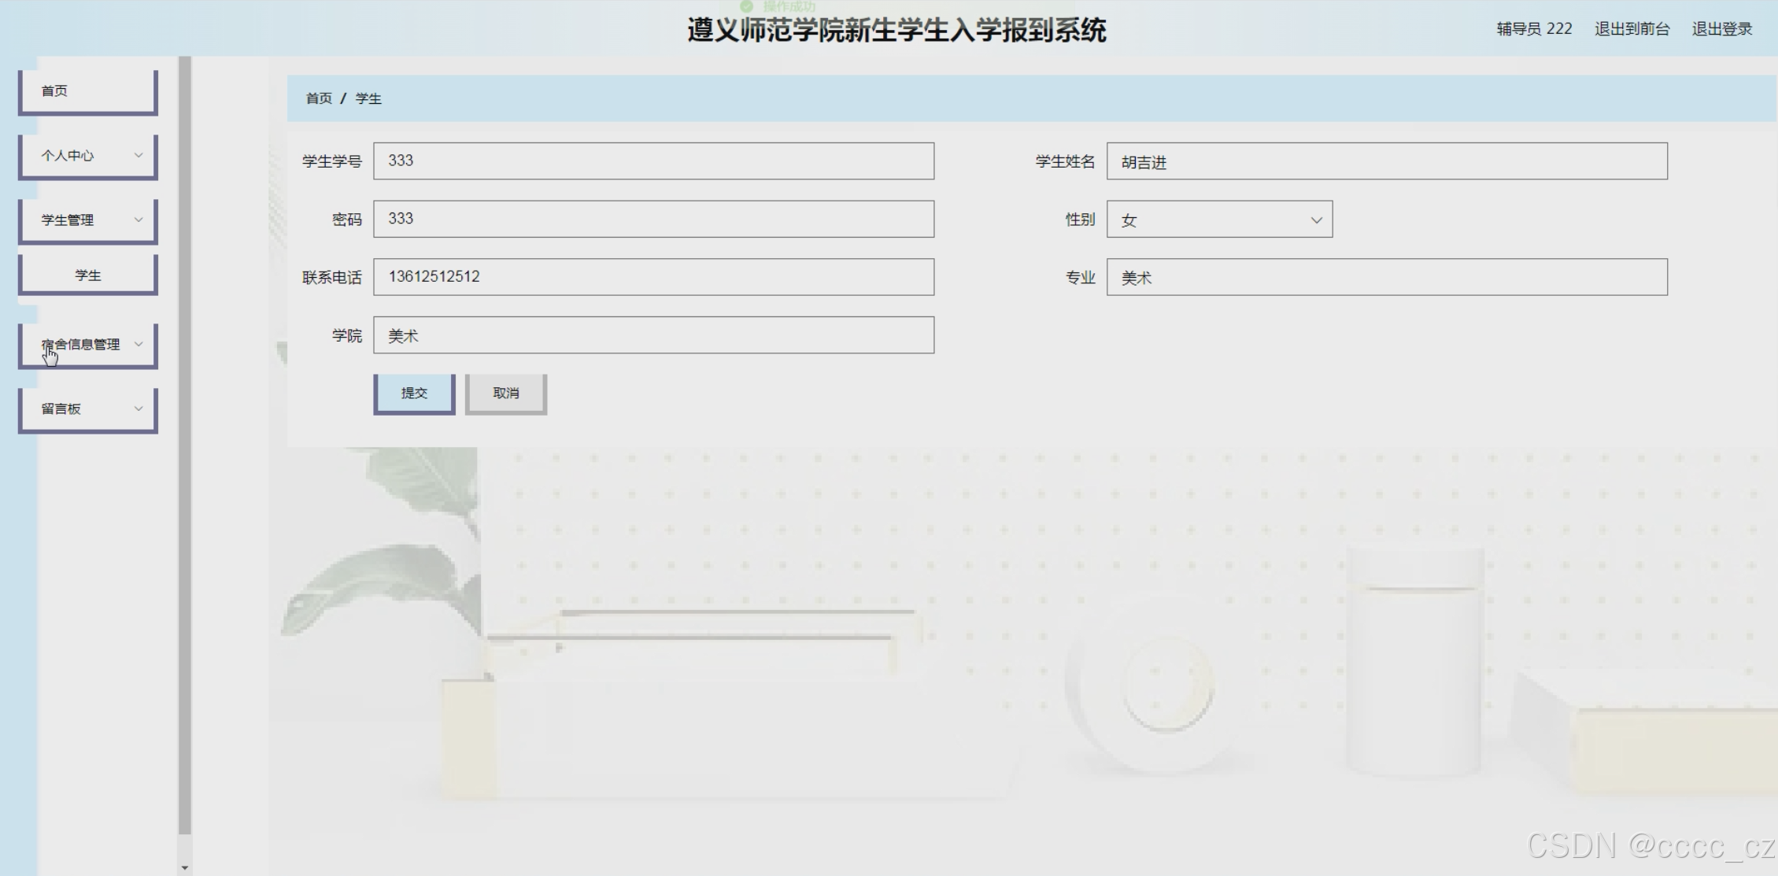1778x876 pixels.
Task: Expand the 宿舍信息管理 menu chevron
Action: coord(139,344)
